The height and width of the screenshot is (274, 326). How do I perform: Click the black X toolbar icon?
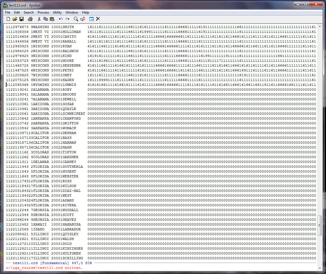coord(98,19)
